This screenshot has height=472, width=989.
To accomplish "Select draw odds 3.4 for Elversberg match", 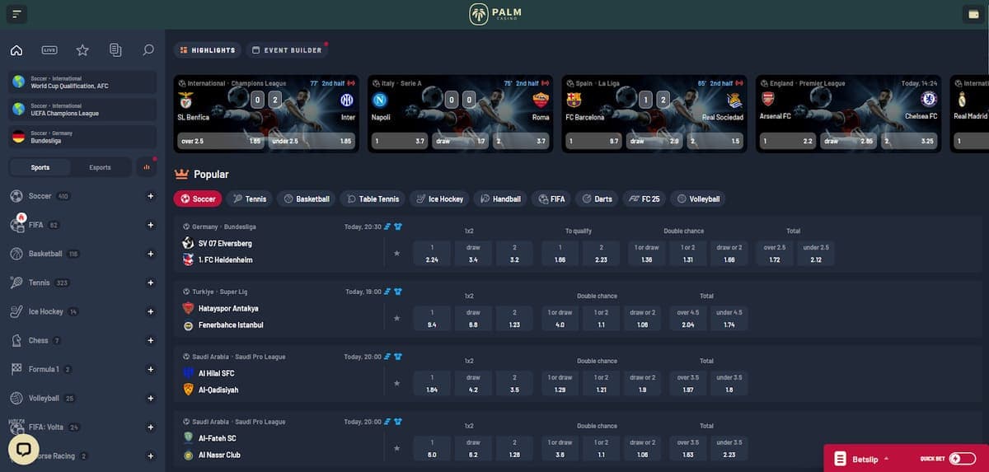I will click(473, 253).
